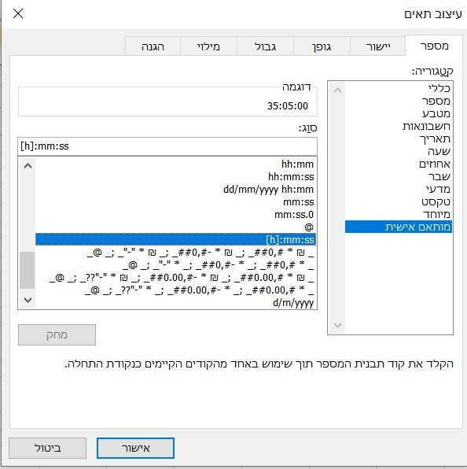This screenshot has height=469, width=467.
Task: Select the מותאם אישית category
Action: point(399,227)
